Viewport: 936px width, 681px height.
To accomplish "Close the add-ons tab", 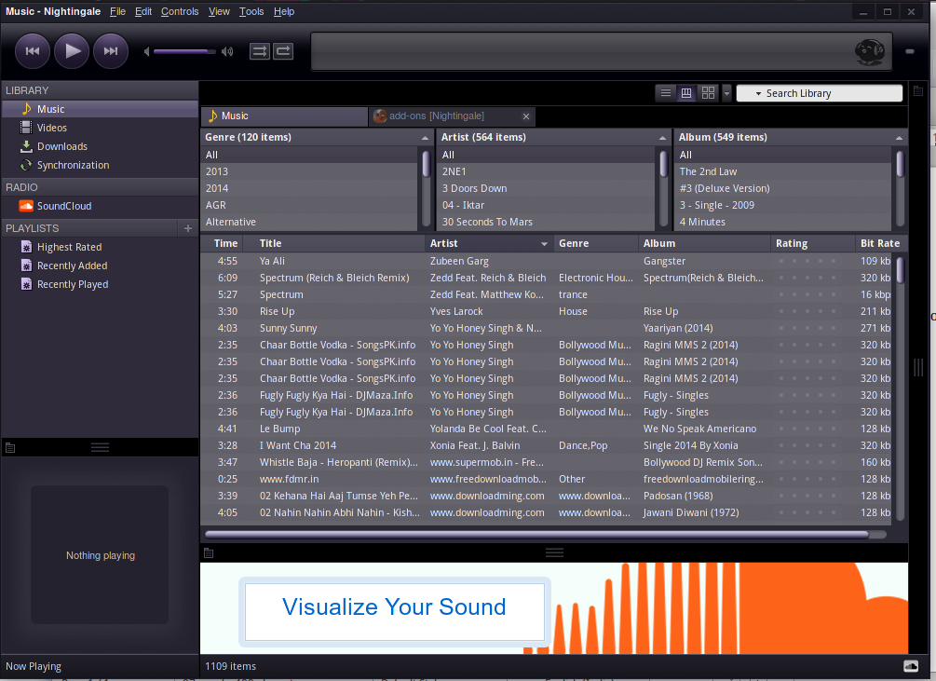I will click(x=526, y=116).
